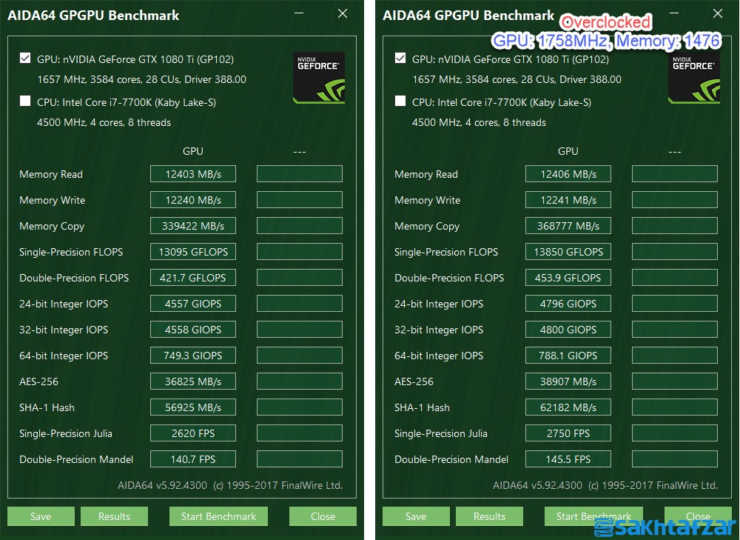Click Close button in the left window
This screenshot has width=740, height=540.
[x=323, y=516]
